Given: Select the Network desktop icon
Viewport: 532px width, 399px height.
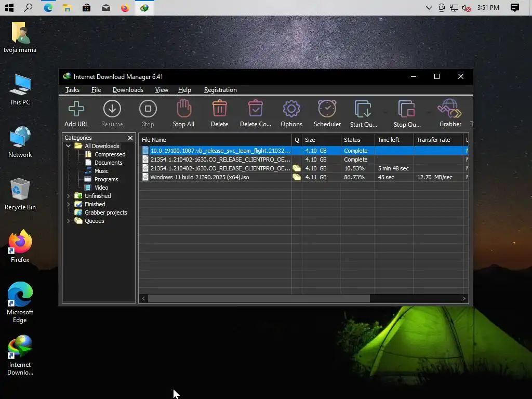Looking at the screenshot, I should pyautogui.click(x=20, y=142).
